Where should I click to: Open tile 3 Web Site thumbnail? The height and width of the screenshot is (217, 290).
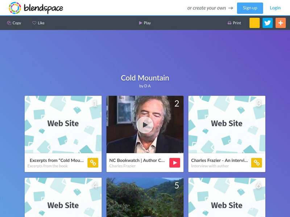pos(227,124)
